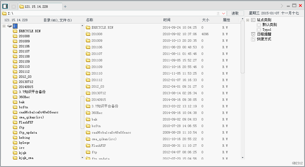Click the right chevron near window controls
The image size is (305, 167).
pyautogui.click(x=282, y=6)
